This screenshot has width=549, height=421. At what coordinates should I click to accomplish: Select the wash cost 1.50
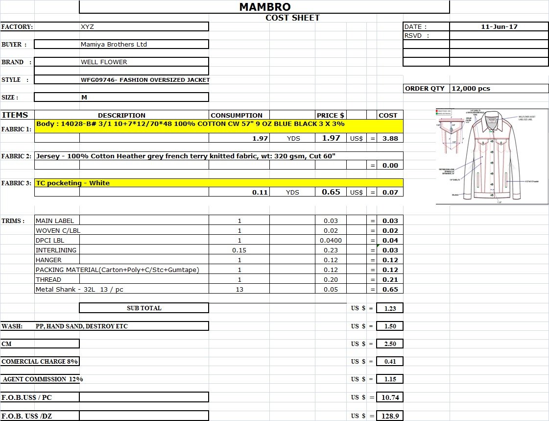390,326
